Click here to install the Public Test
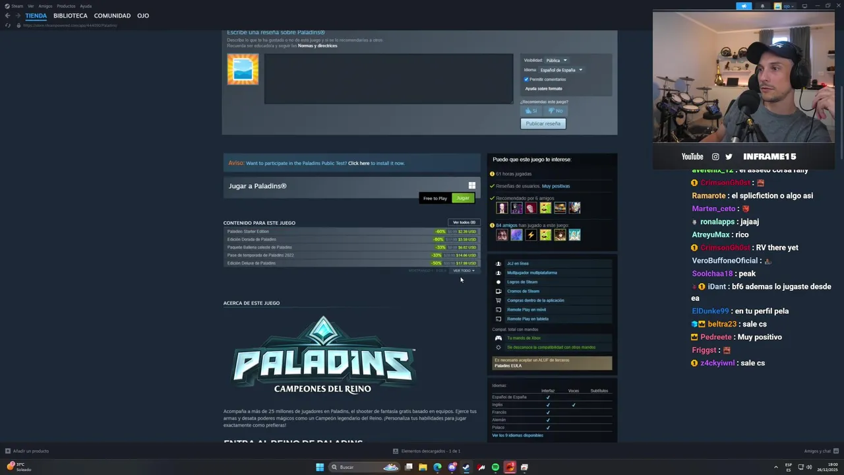Screen dimensions: 844x475 (359, 163)
